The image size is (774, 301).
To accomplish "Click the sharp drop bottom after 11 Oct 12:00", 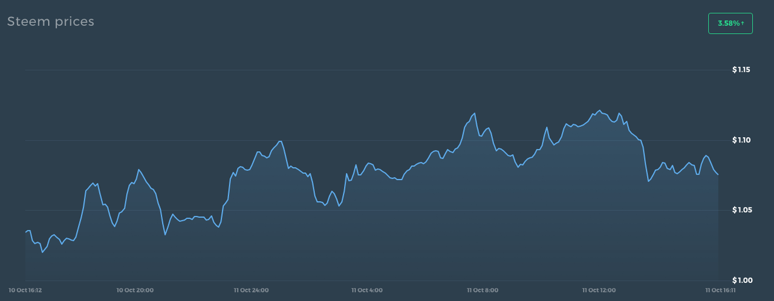I will [648, 181].
